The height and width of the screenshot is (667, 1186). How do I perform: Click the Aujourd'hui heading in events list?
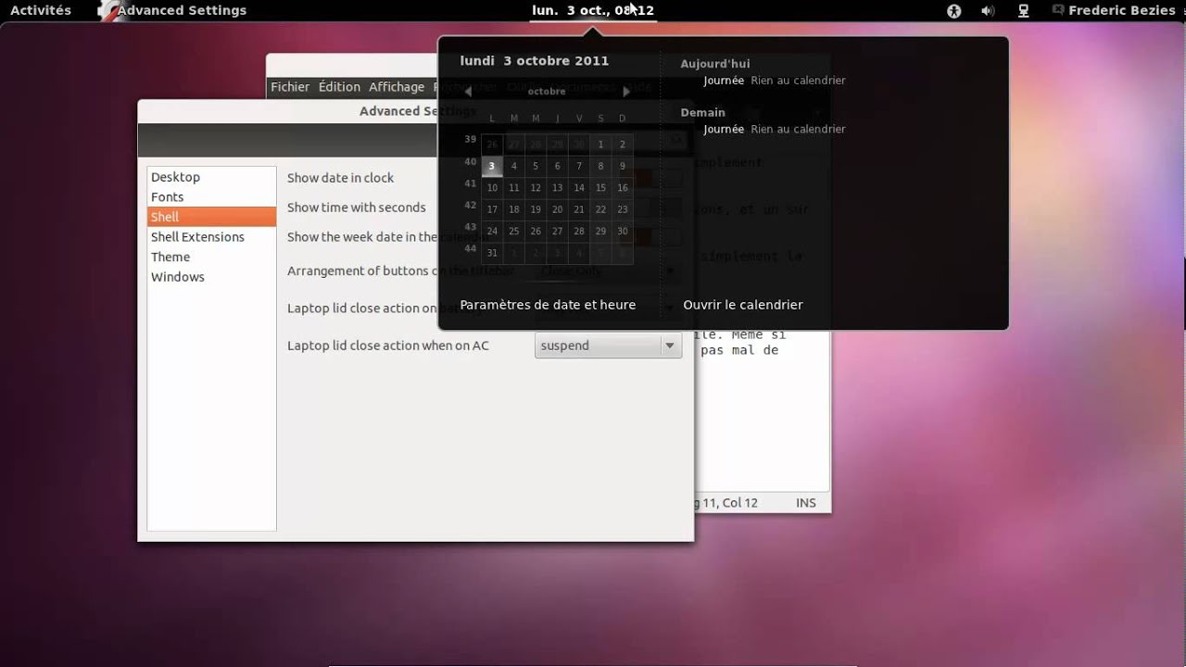point(715,64)
